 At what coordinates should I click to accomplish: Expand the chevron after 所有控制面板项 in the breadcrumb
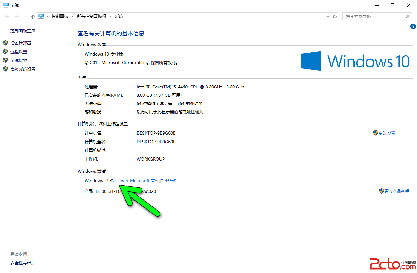(110, 16)
